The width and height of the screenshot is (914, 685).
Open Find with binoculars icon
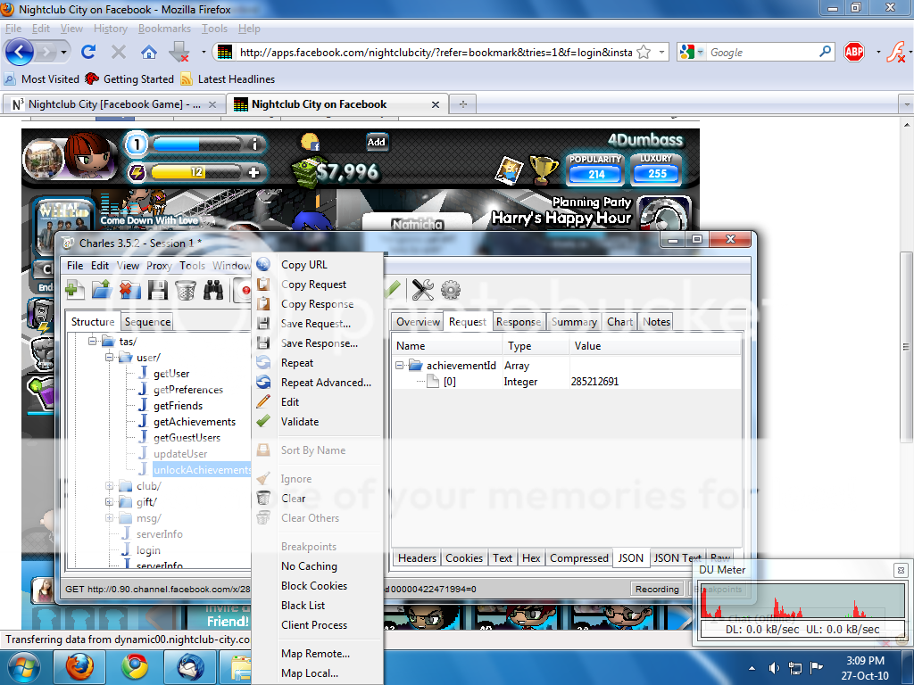[213, 290]
